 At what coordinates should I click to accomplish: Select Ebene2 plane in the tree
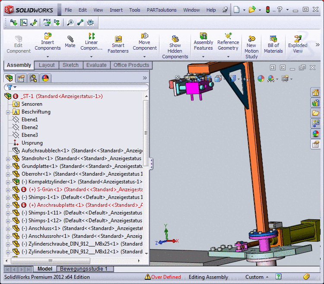click(29, 127)
